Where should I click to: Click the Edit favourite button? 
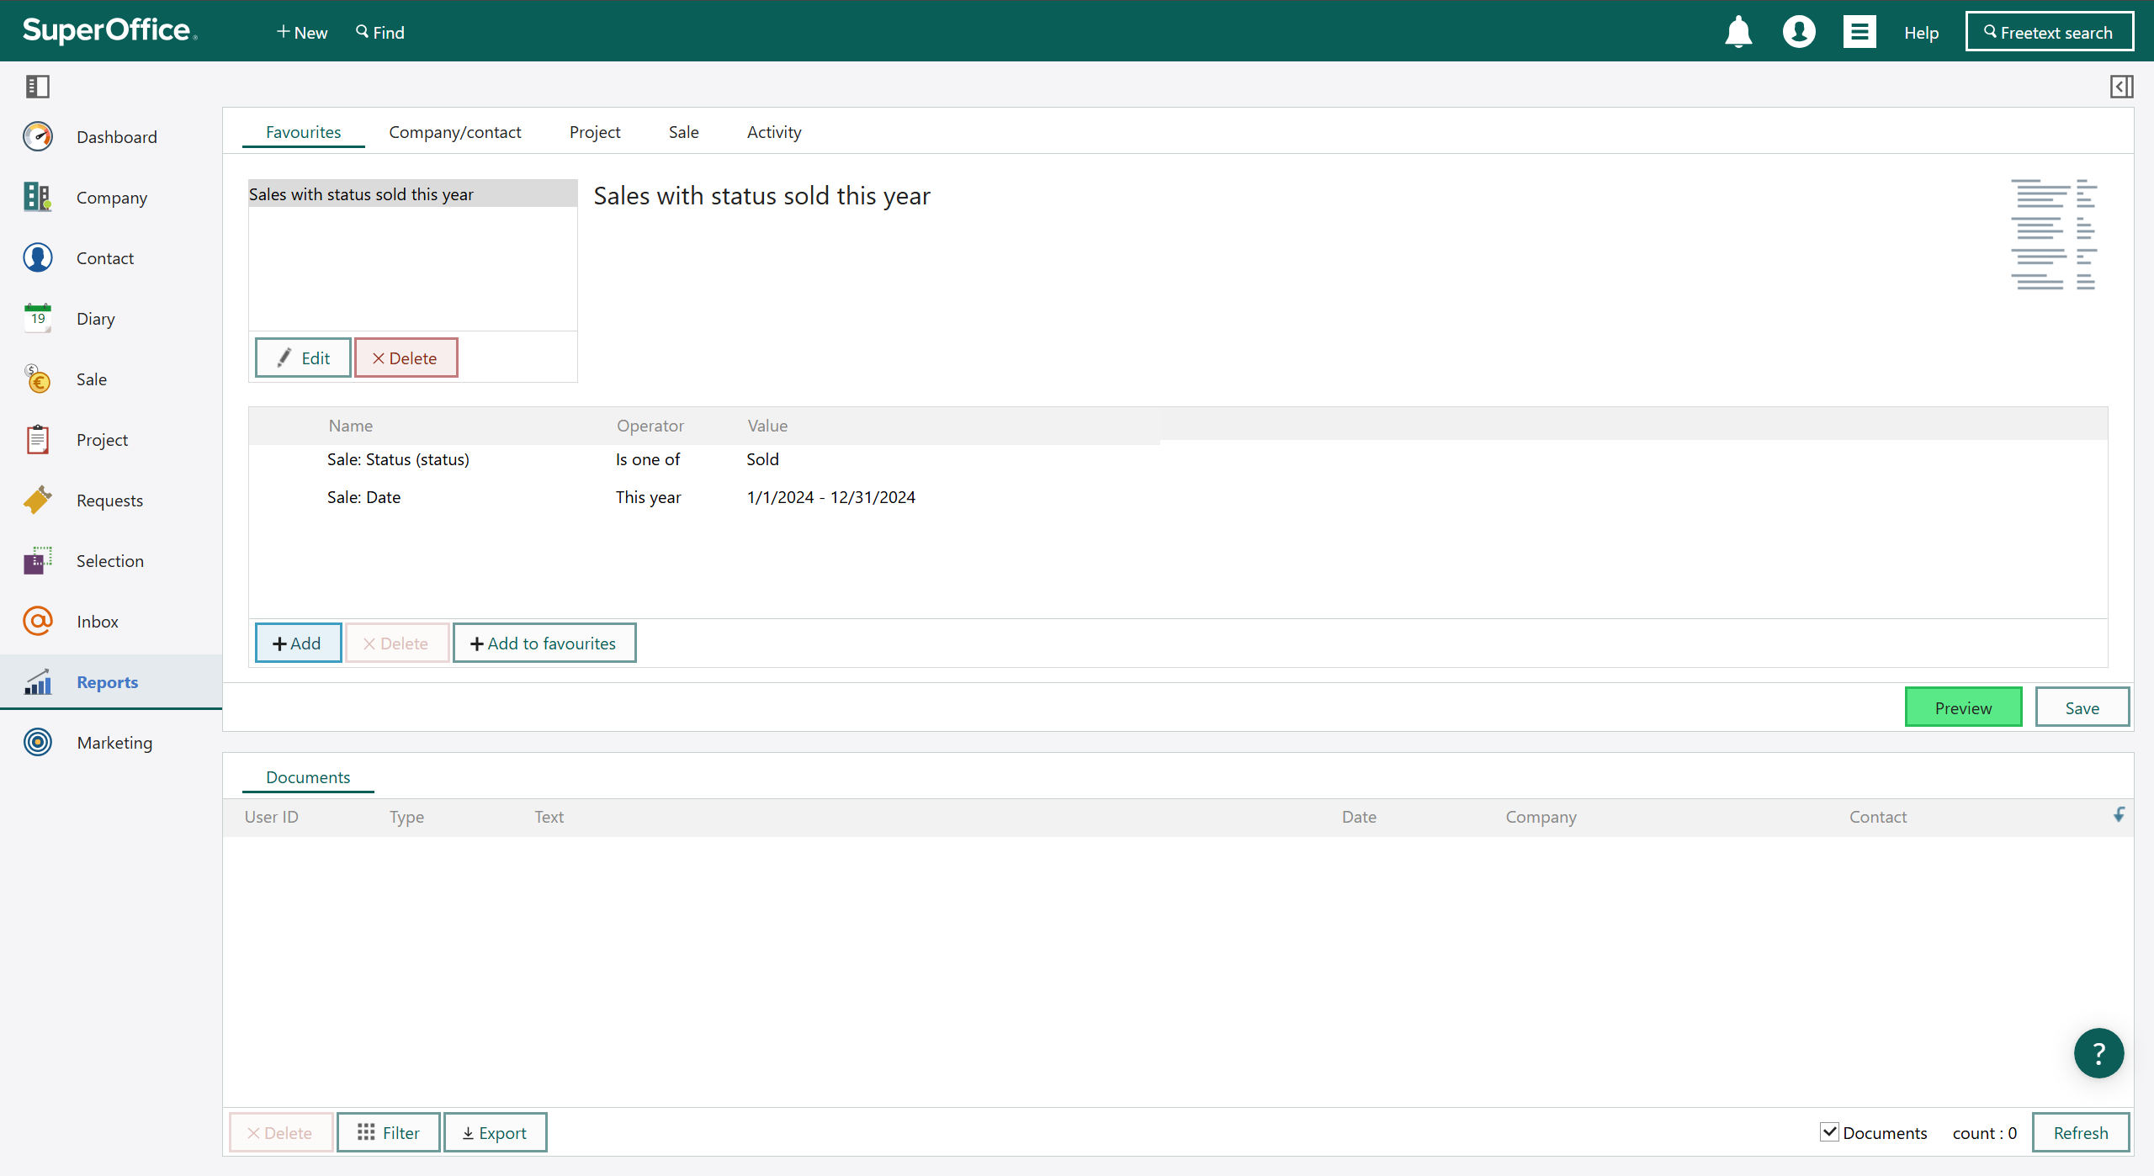pos(303,358)
